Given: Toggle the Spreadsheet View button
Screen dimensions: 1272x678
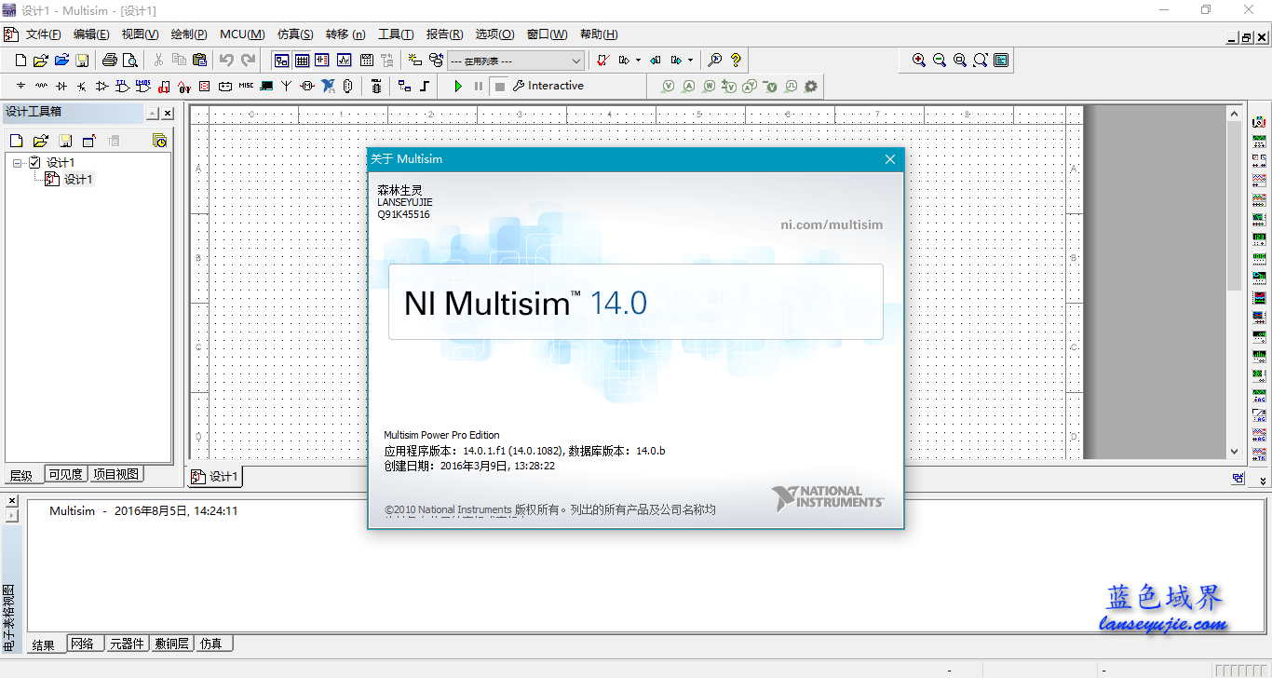Looking at the screenshot, I should [x=302, y=61].
